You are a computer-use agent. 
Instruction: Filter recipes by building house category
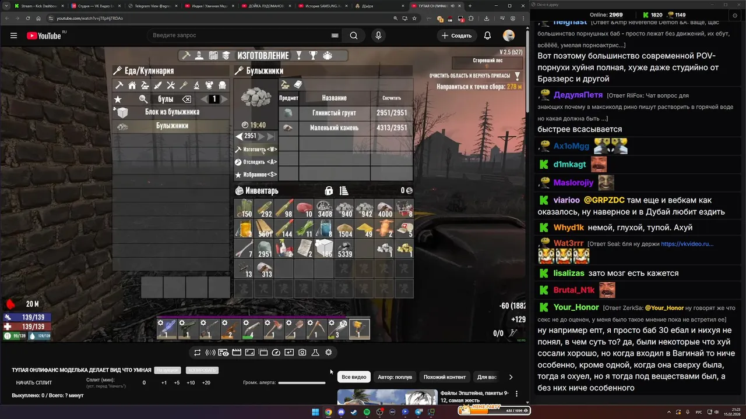pyautogui.click(x=132, y=86)
